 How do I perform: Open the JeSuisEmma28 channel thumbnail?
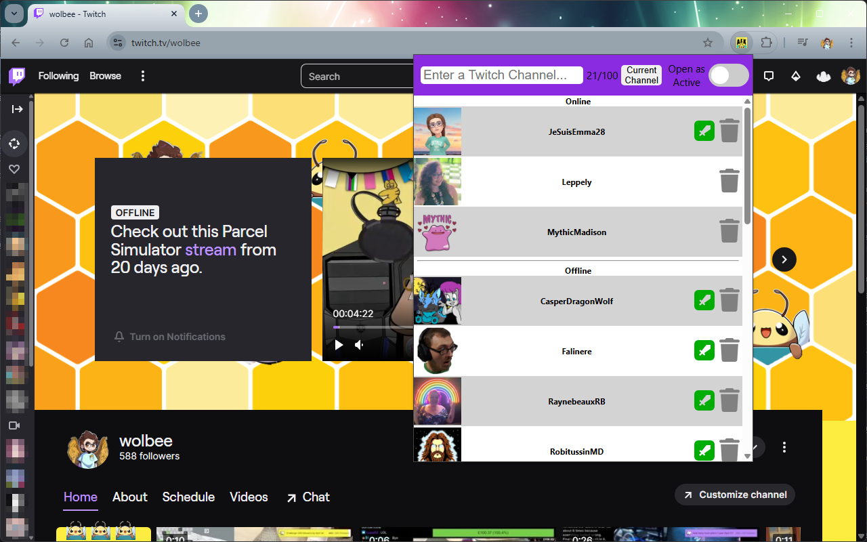pyautogui.click(x=438, y=131)
